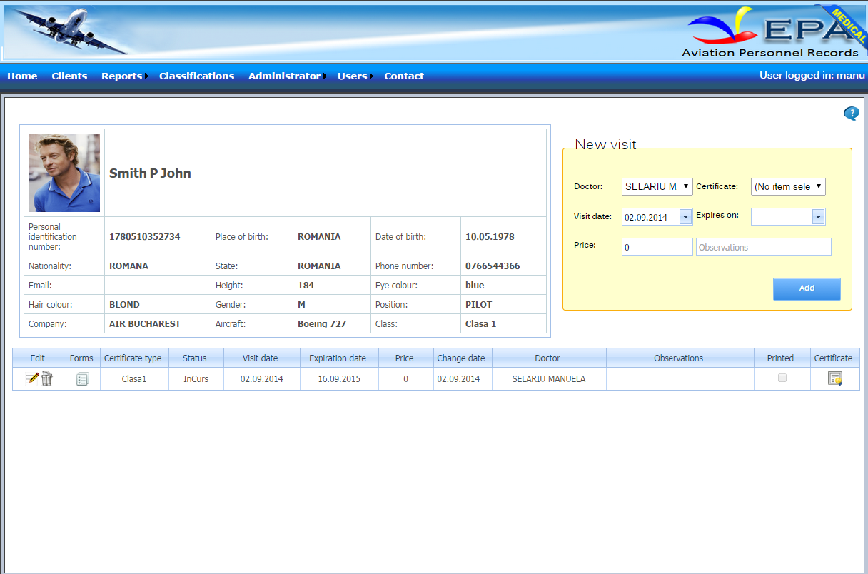Image resolution: width=868 pixels, height=574 pixels.
Task: Expand the Certificate dropdown
Action: (788, 186)
